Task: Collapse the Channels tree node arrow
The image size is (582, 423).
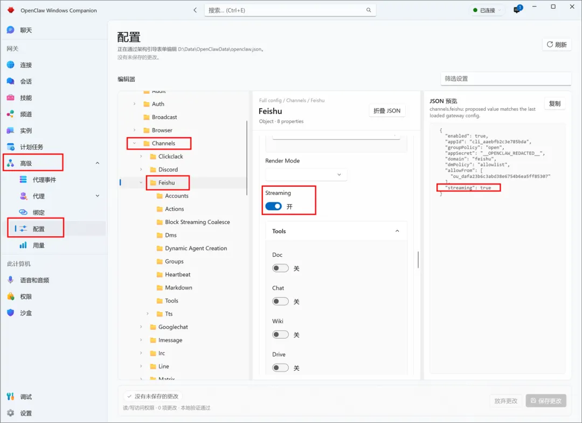Action: (134, 143)
